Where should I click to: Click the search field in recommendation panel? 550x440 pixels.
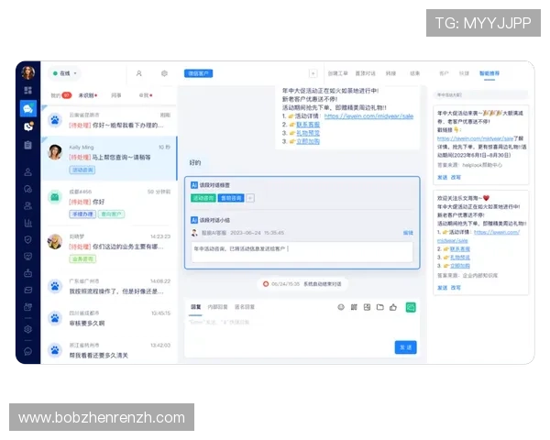(x=480, y=94)
